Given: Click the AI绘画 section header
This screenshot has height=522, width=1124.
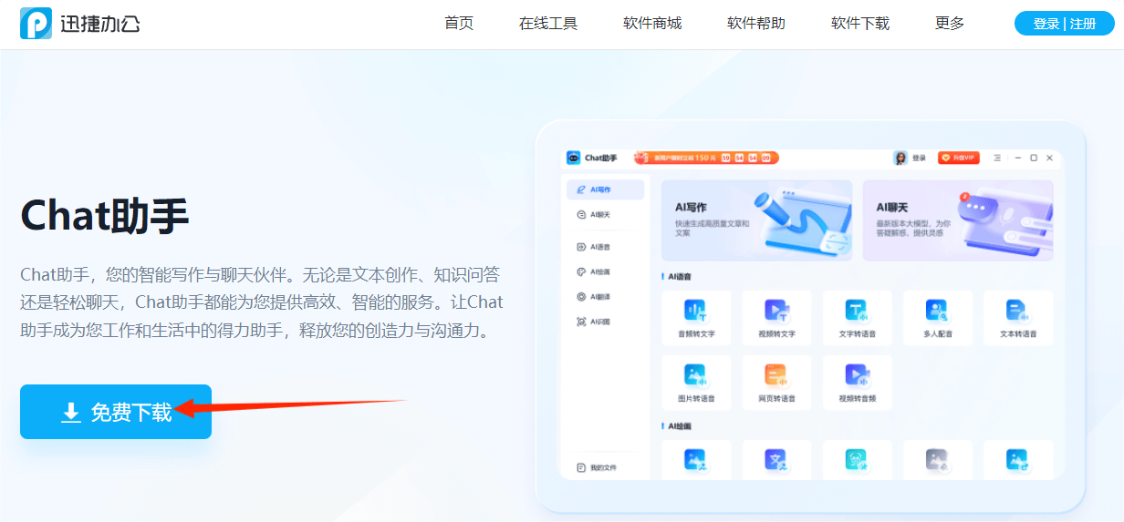Looking at the screenshot, I should 677,425.
